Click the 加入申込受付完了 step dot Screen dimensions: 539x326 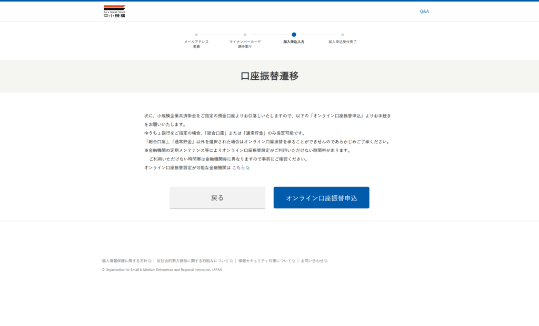coord(343,35)
